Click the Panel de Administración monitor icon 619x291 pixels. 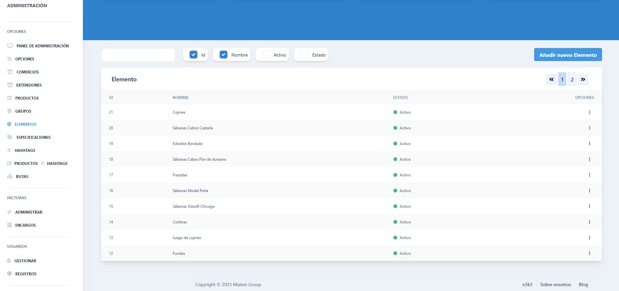point(10,46)
